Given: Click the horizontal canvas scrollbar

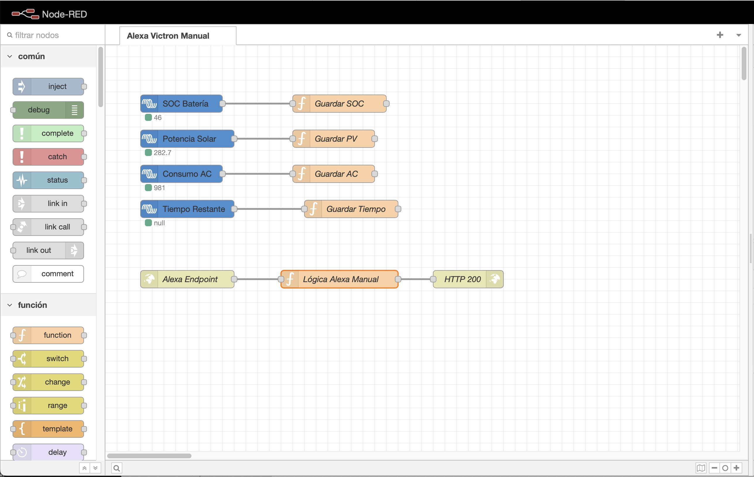Looking at the screenshot, I should 149,456.
